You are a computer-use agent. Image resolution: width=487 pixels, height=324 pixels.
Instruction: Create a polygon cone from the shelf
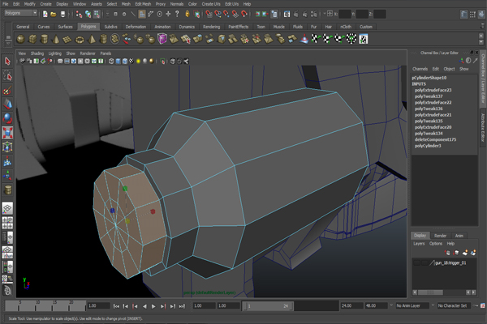tap(56, 40)
